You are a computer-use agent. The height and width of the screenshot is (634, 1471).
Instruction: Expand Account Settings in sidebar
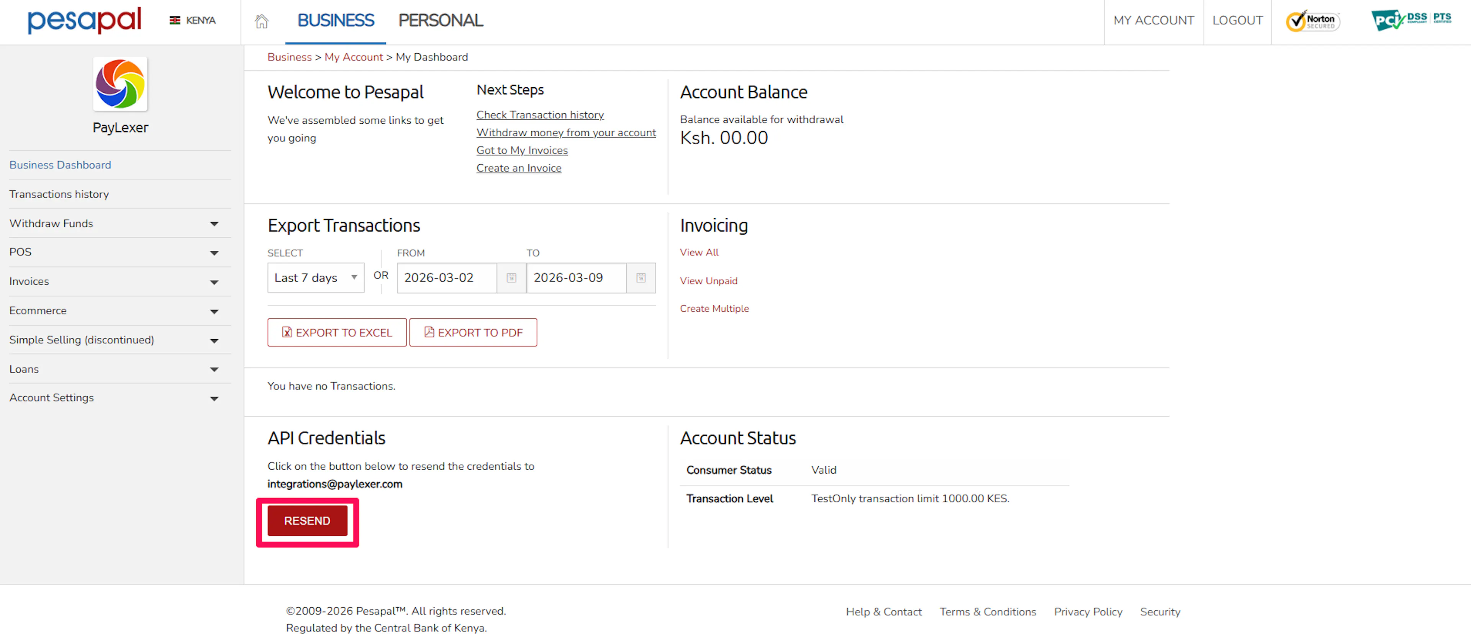(214, 398)
